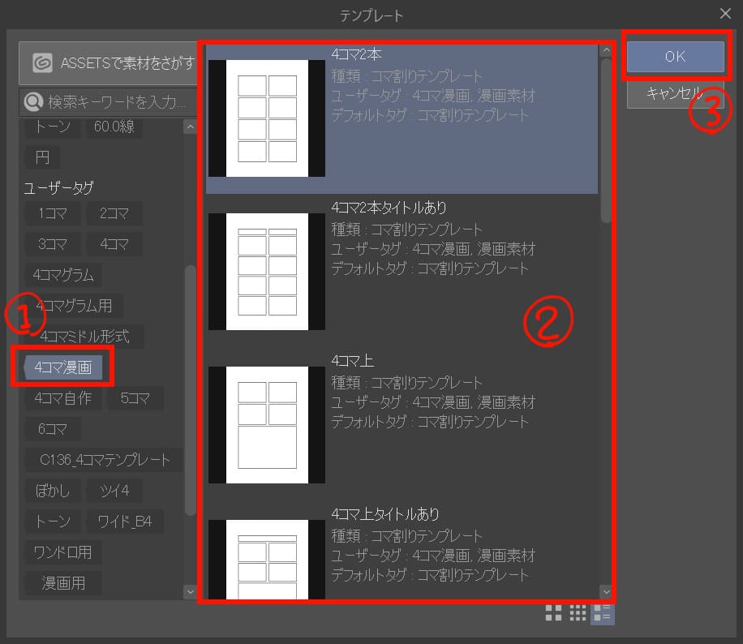The width and height of the screenshot is (743, 644).
Task: Click the ユーザータグ section heading
Action: [58, 187]
